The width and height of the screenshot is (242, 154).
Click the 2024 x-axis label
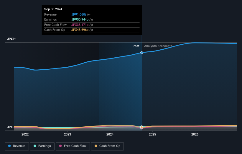point(110,134)
